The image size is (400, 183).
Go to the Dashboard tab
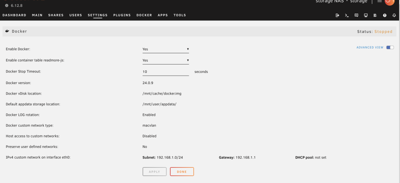point(14,15)
